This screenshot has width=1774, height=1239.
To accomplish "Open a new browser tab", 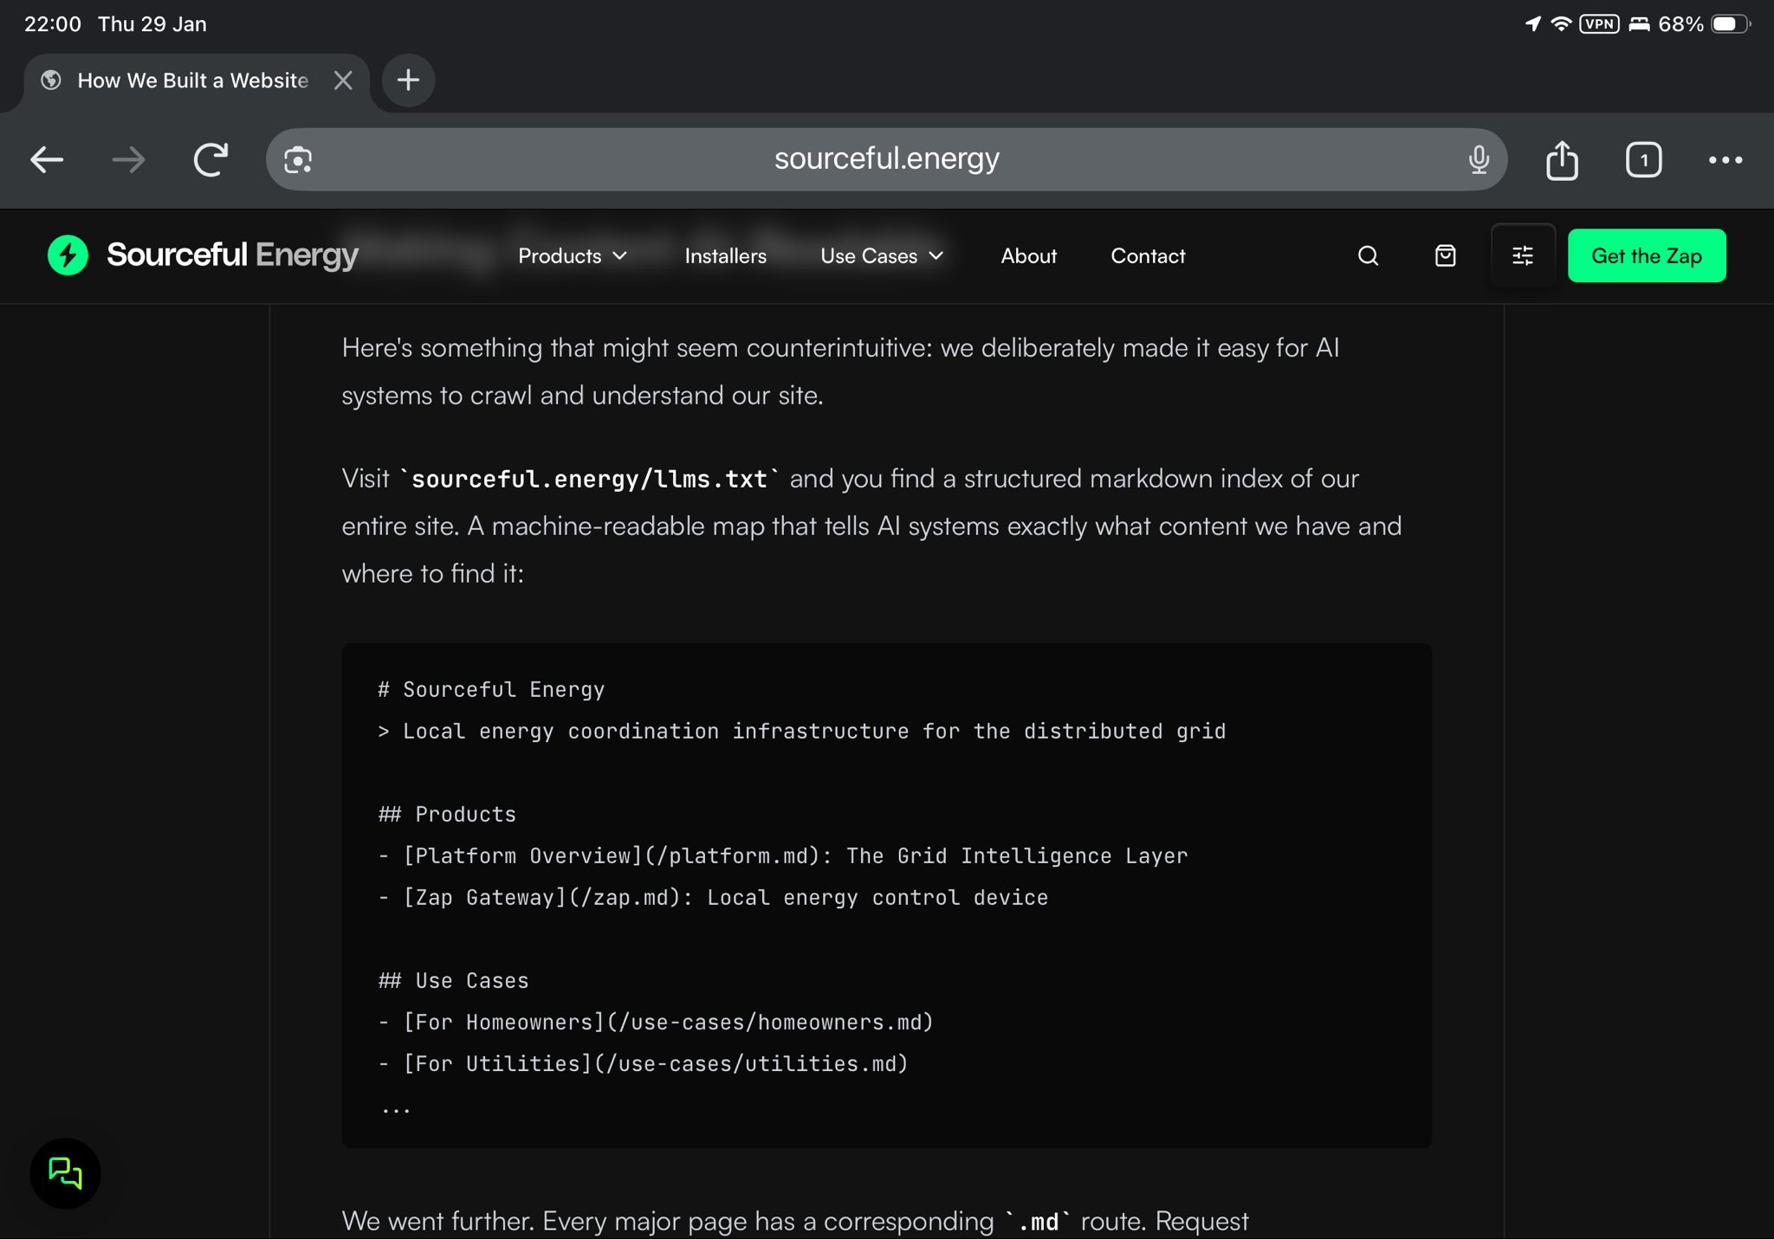I will point(408,81).
